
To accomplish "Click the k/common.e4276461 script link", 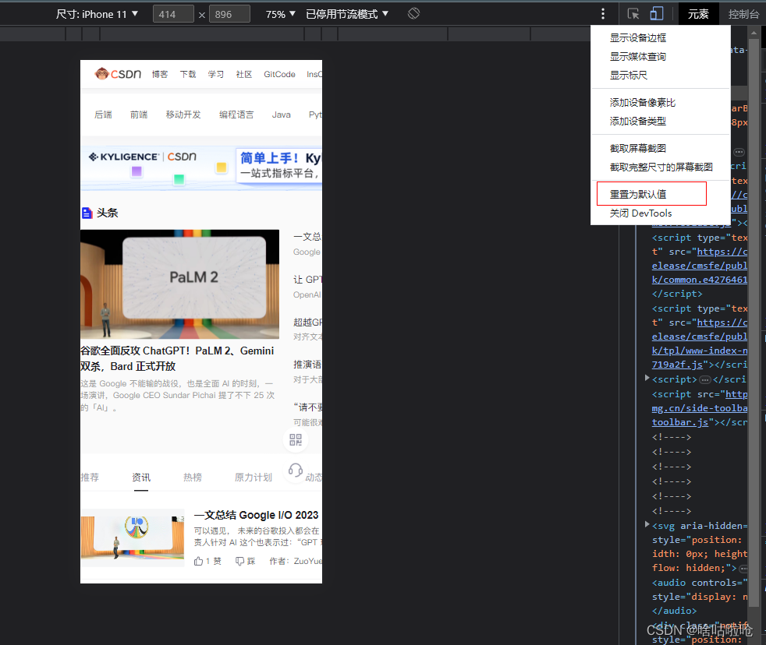I will (x=700, y=280).
